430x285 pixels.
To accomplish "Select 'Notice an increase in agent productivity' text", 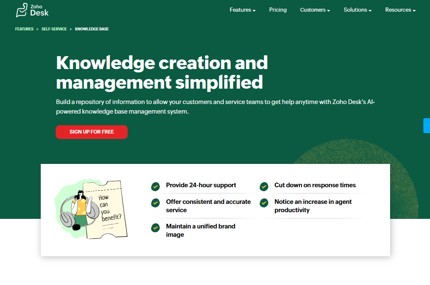I will [313, 206].
